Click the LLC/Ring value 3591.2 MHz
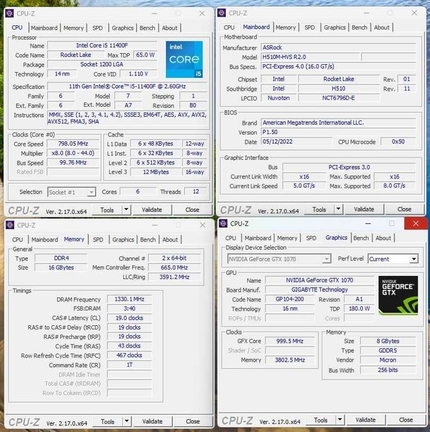 click(175, 277)
